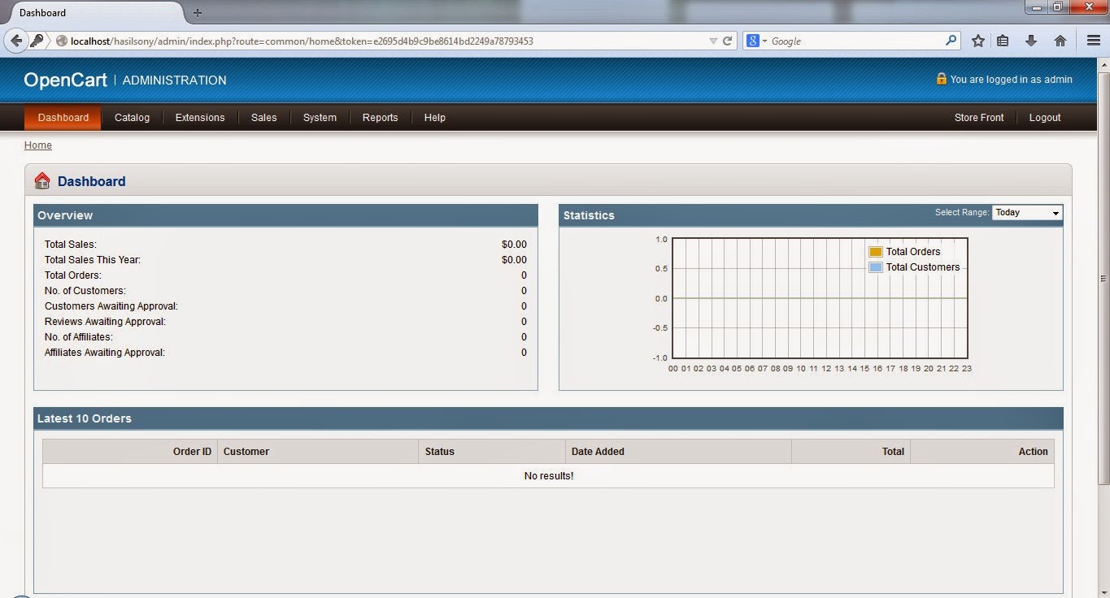Click the yellow Total Orders legend swatch

(x=874, y=251)
